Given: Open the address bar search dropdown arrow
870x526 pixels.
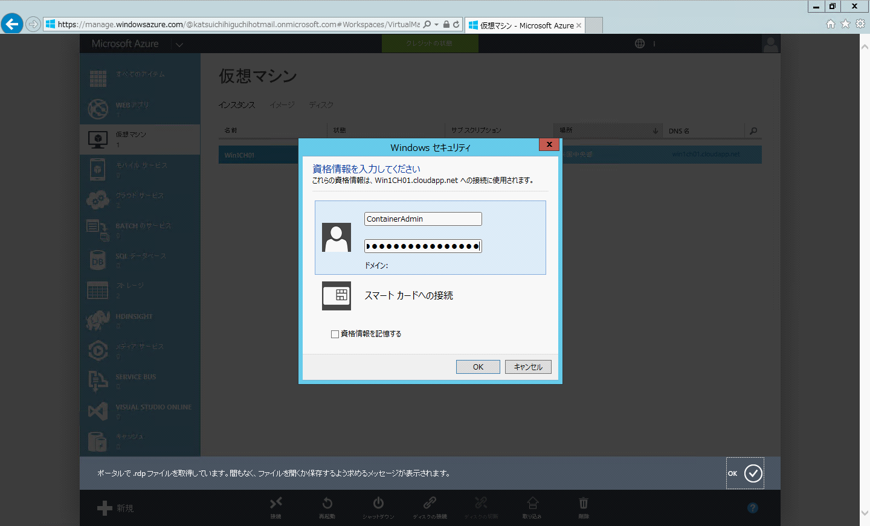Looking at the screenshot, I should coord(436,25).
